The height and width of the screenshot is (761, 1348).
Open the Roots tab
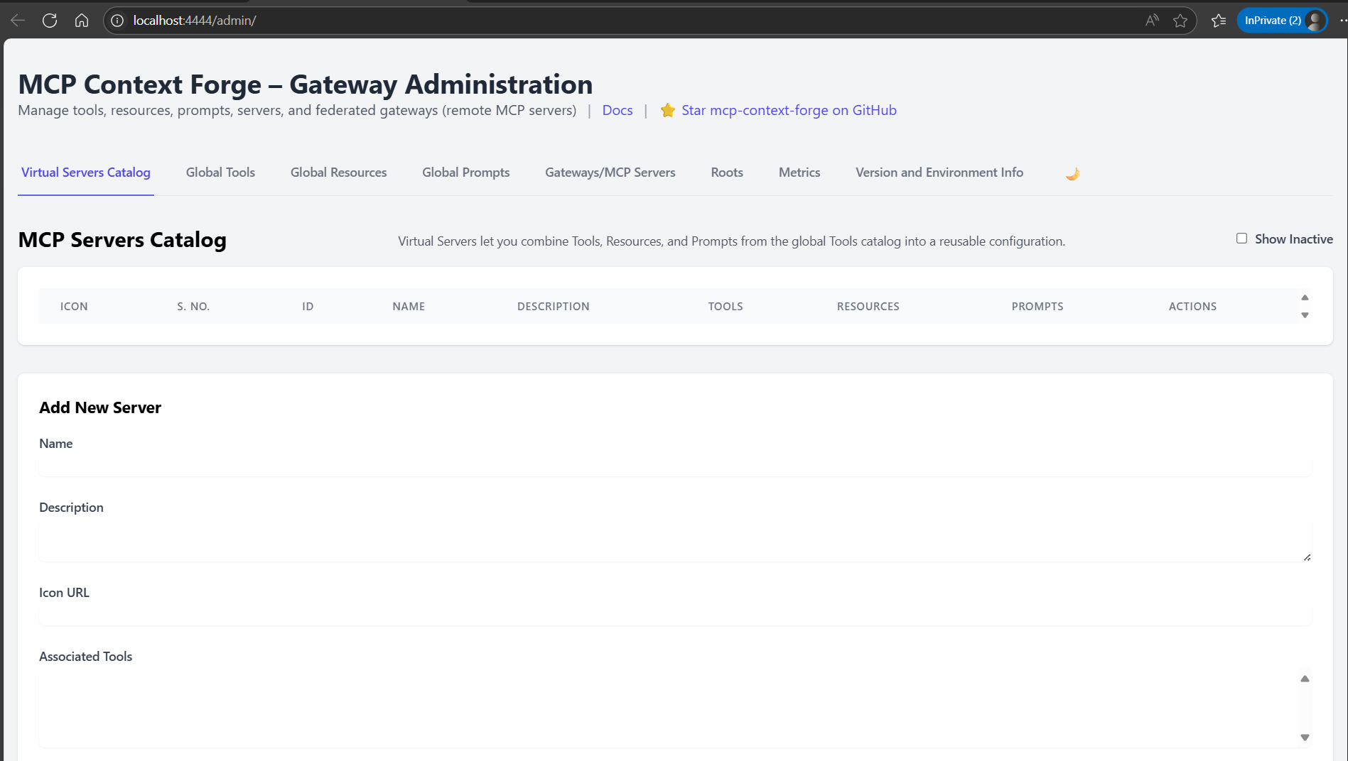(727, 173)
